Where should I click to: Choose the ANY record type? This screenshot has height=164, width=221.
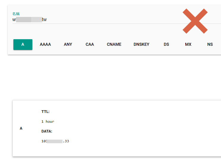[x=68, y=45]
